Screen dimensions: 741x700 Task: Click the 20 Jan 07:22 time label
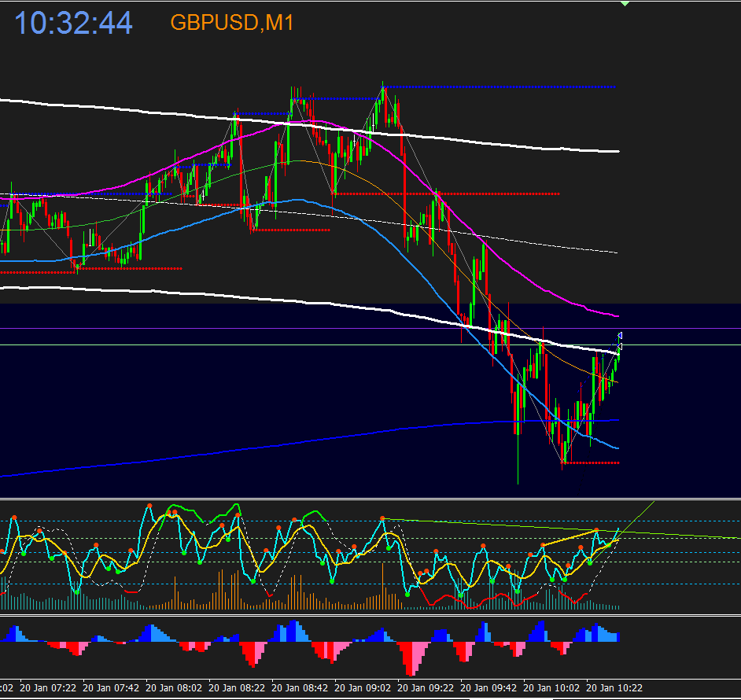pos(48,687)
